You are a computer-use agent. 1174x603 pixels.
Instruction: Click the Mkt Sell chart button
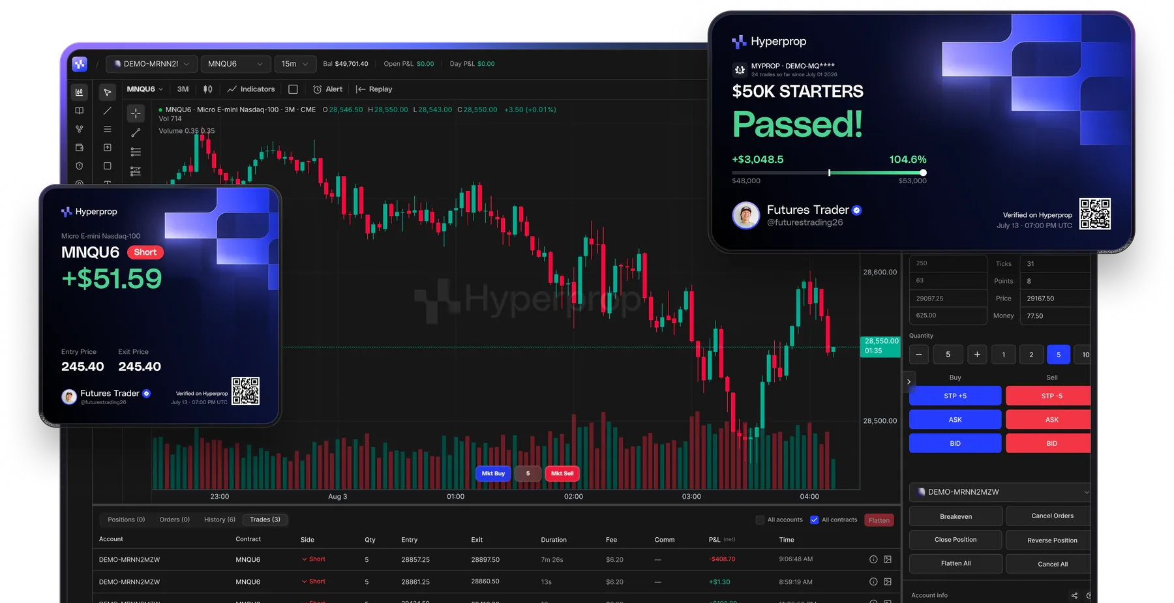tap(562, 473)
